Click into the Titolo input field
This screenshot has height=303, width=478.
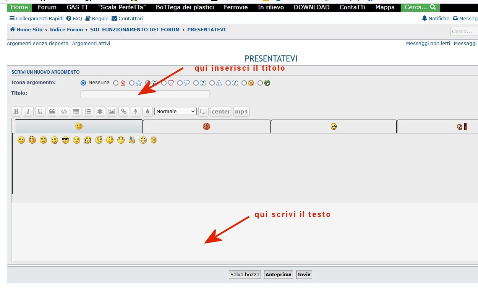pyautogui.click(x=145, y=94)
